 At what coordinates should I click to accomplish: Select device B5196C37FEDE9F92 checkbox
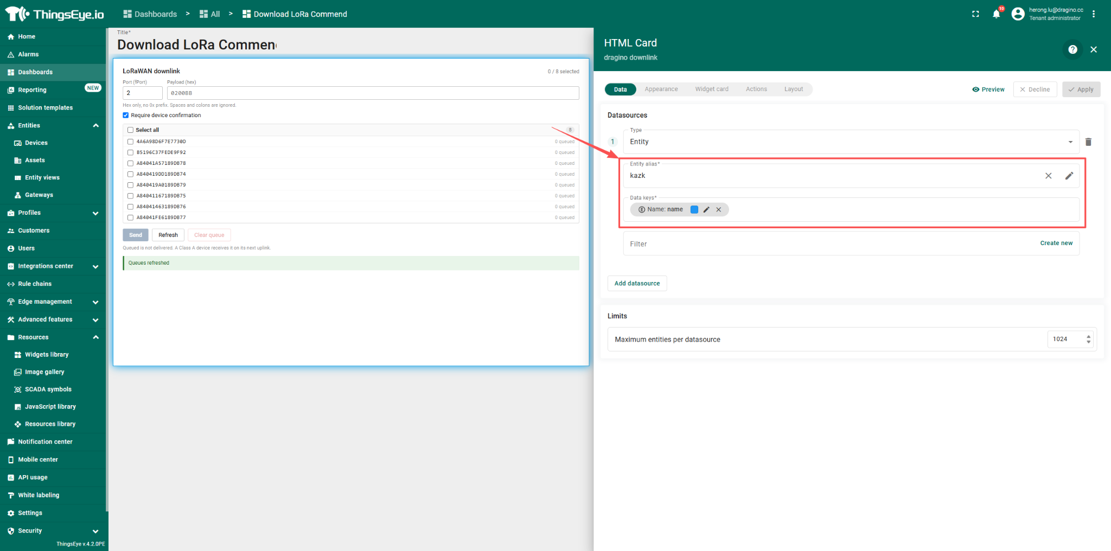coord(130,152)
